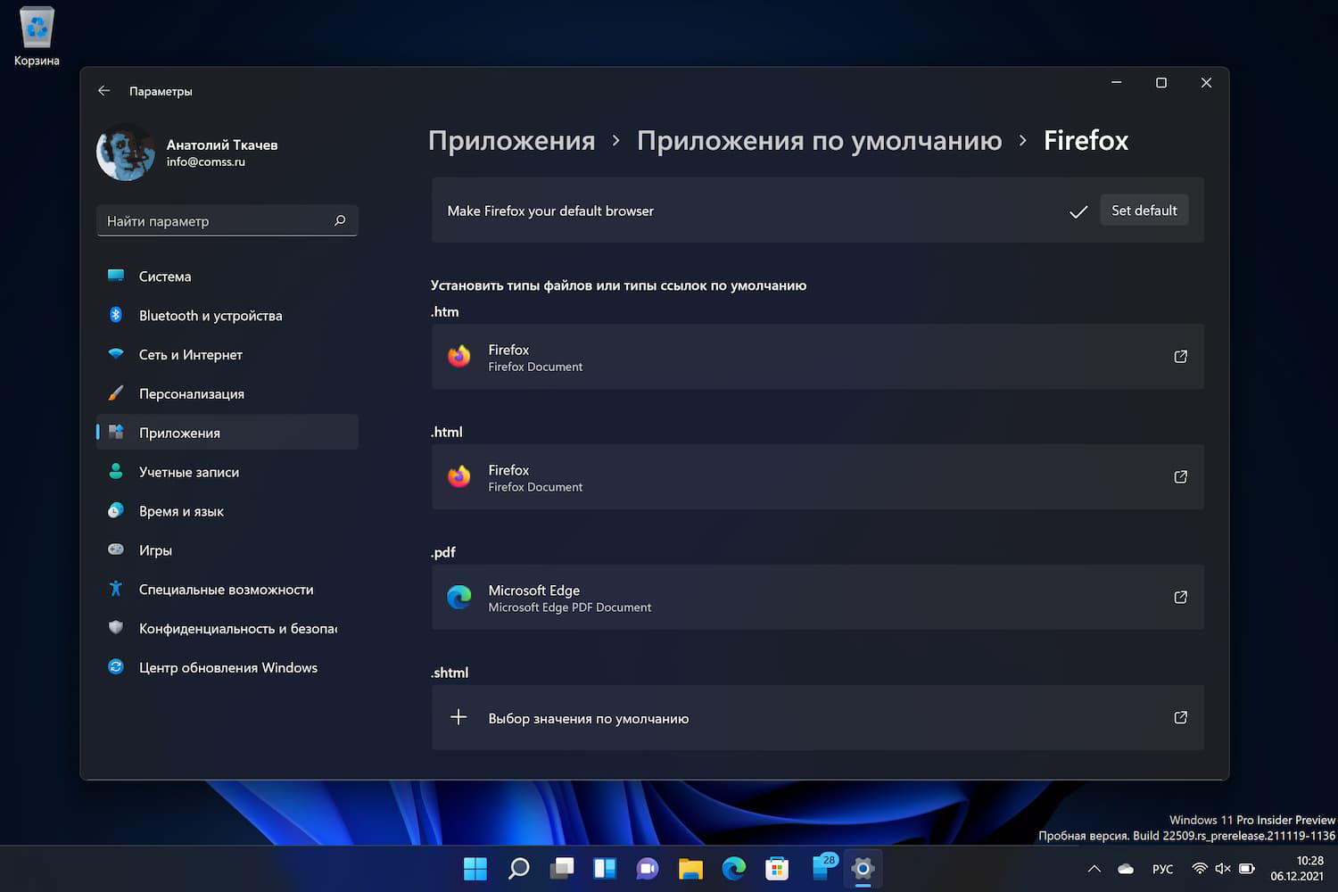Click the OneDrive cloud tray icon
The height and width of the screenshot is (892, 1338).
pyautogui.click(x=1126, y=869)
